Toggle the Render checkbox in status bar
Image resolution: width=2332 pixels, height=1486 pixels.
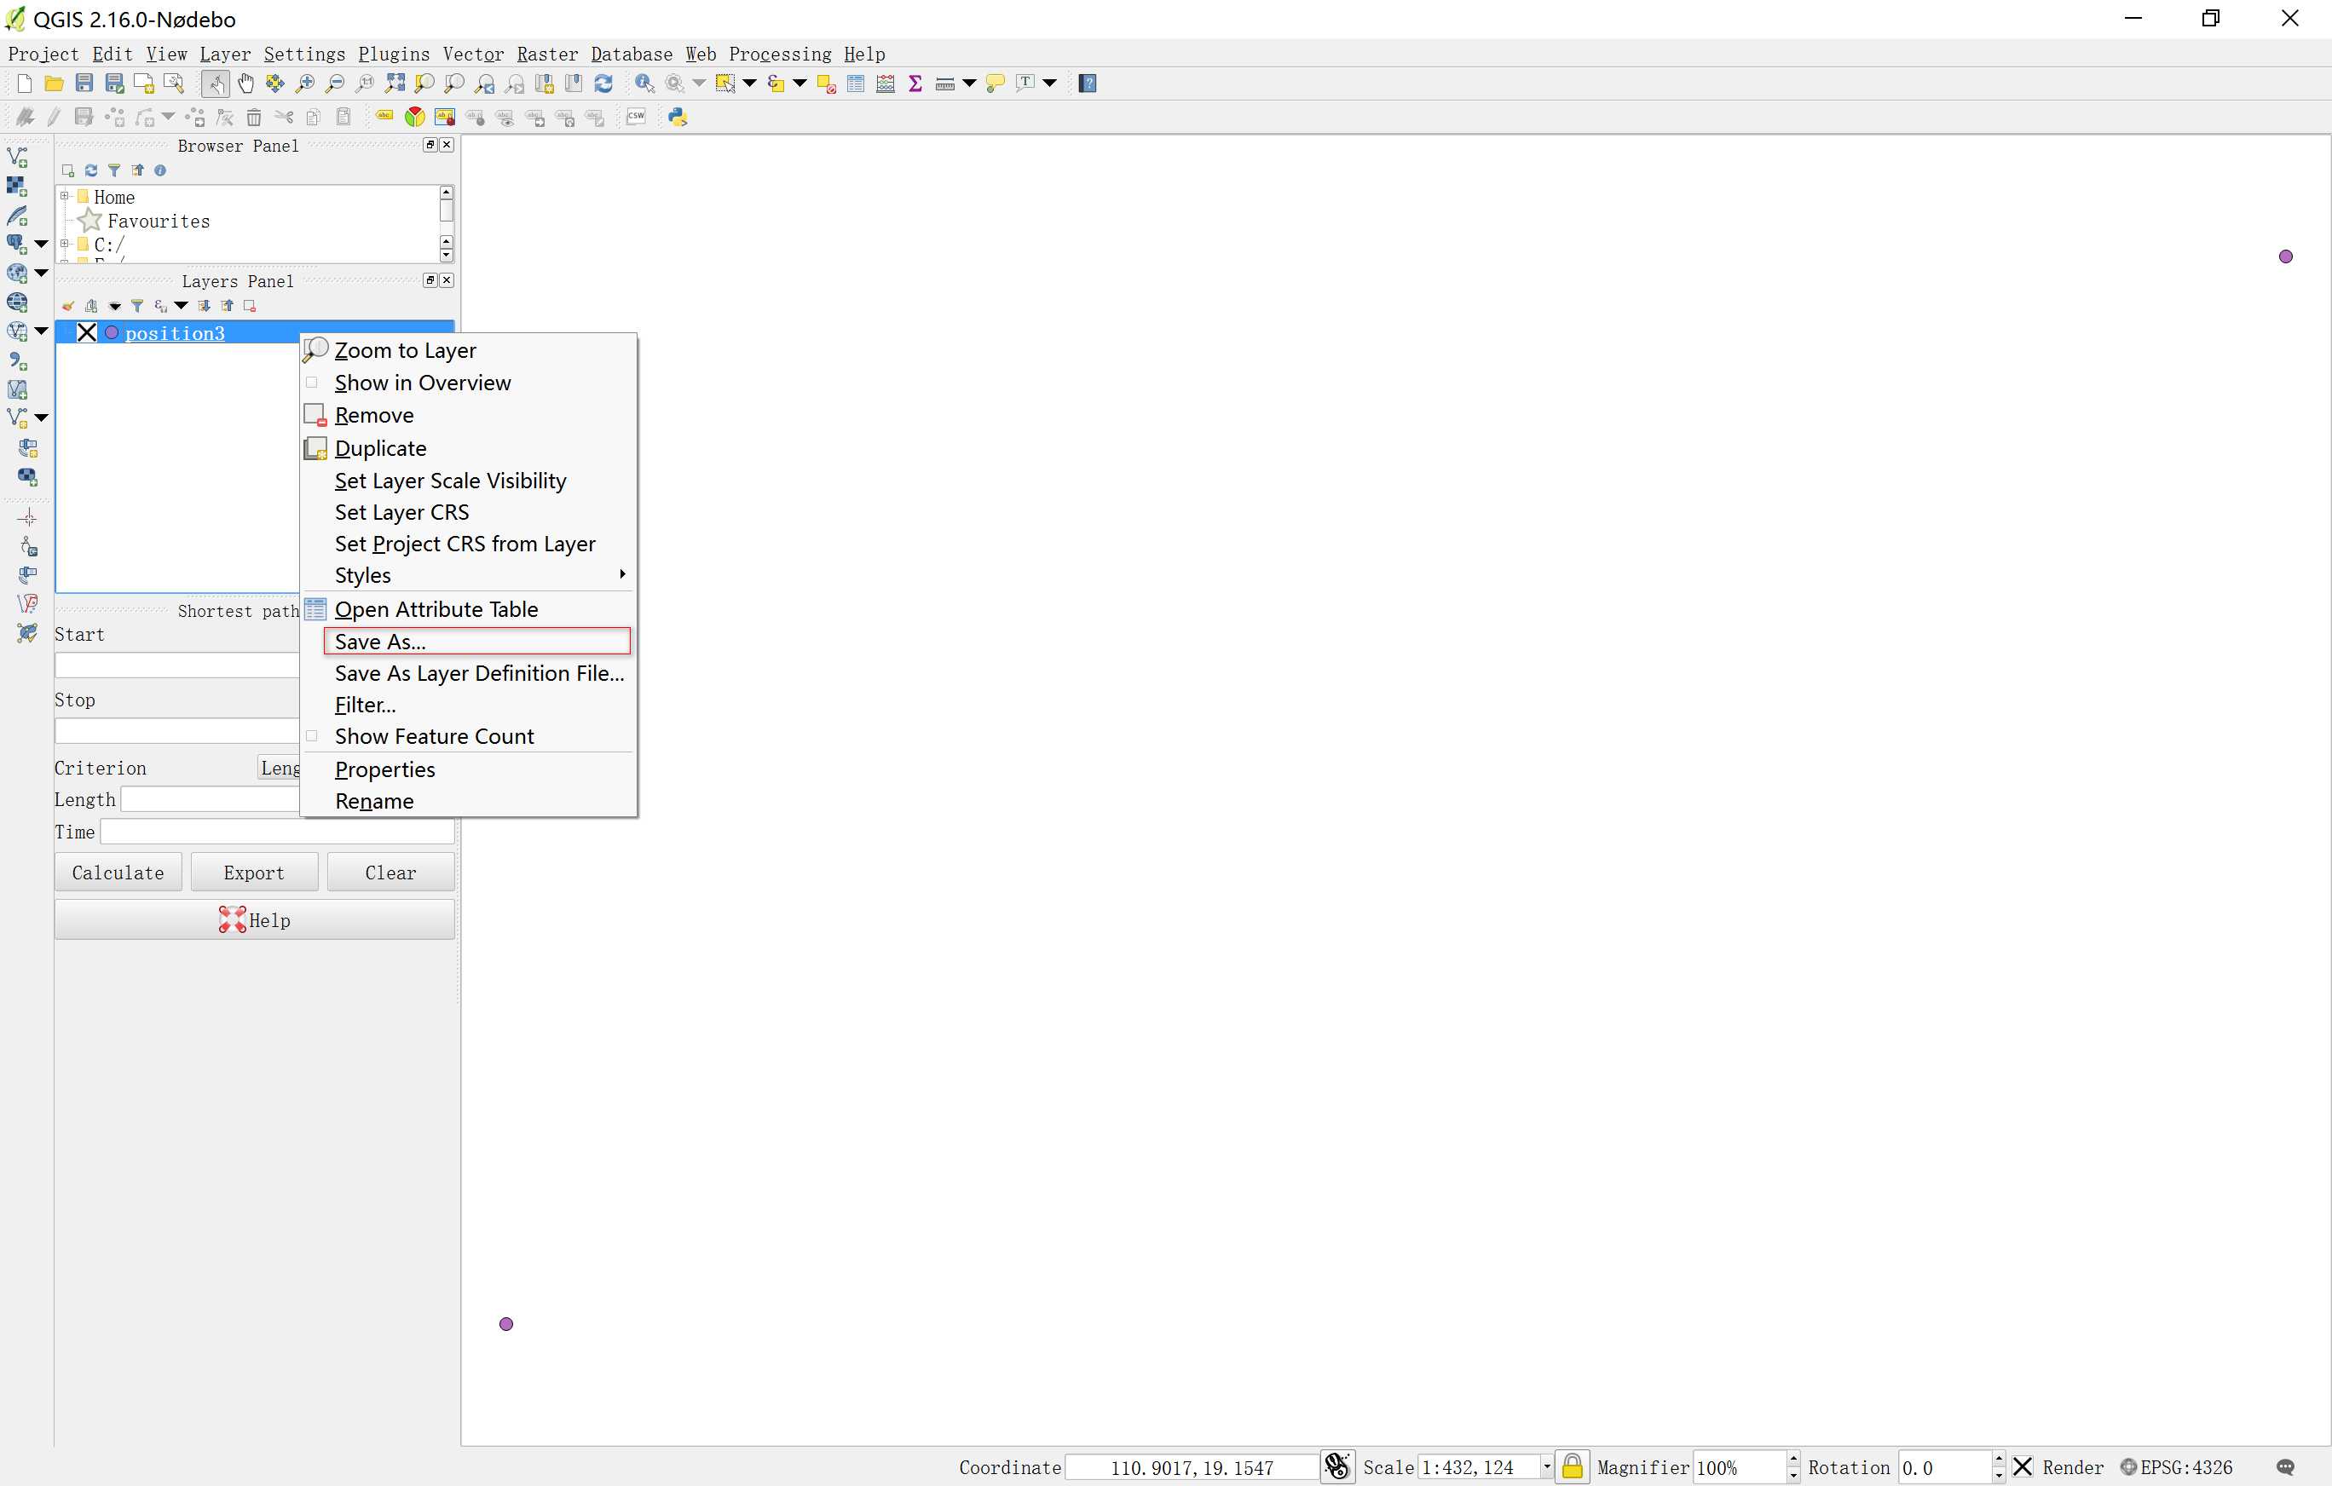pos(2022,1466)
